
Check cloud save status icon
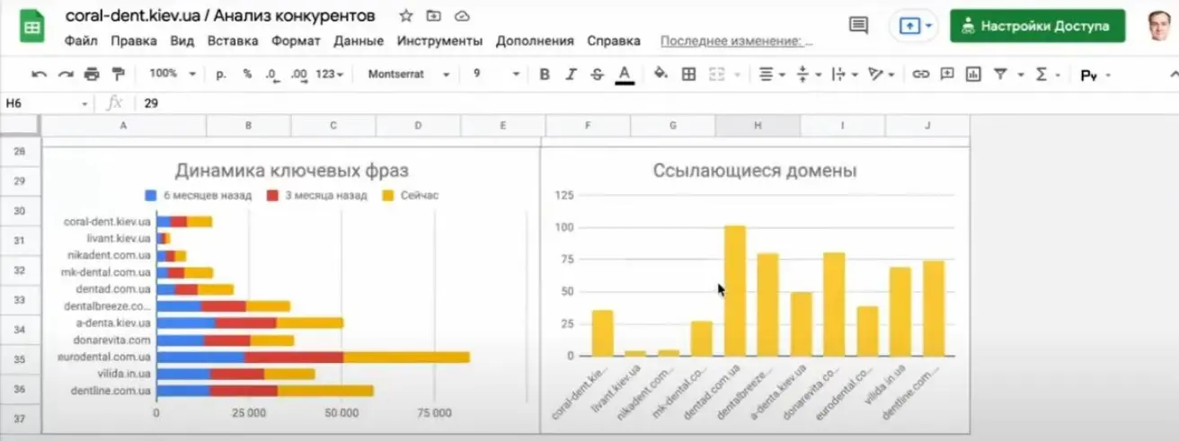tap(462, 16)
